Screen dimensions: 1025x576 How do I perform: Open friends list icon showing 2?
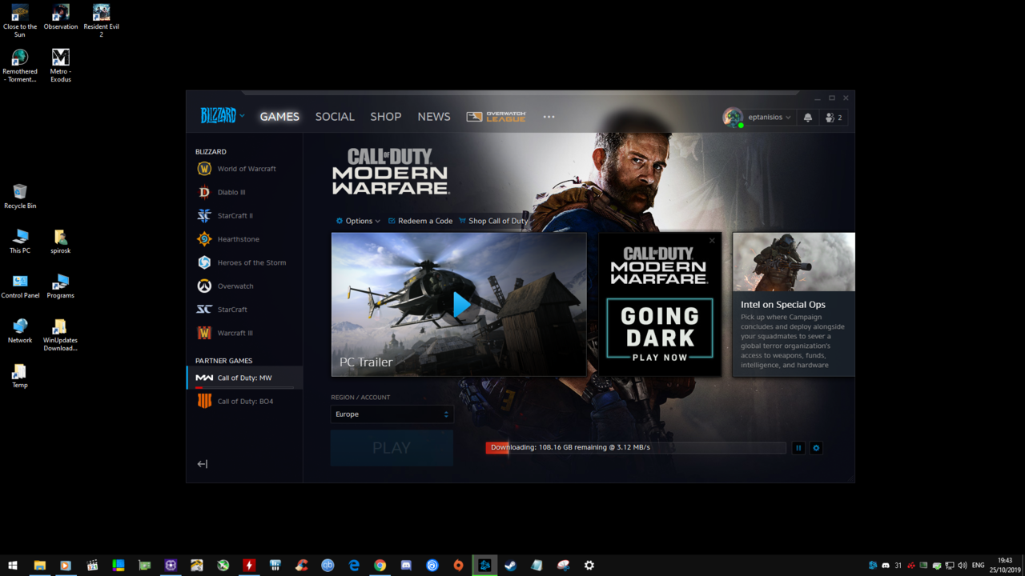click(834, 117)
